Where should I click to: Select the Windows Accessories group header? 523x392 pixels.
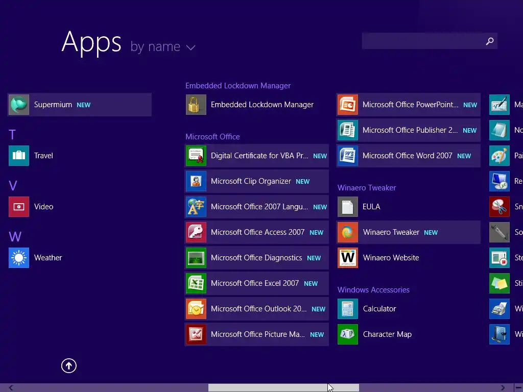tap(373, 290)
